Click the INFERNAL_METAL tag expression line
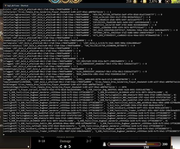Viewport: 180px width, 149px height. point(82,33)
